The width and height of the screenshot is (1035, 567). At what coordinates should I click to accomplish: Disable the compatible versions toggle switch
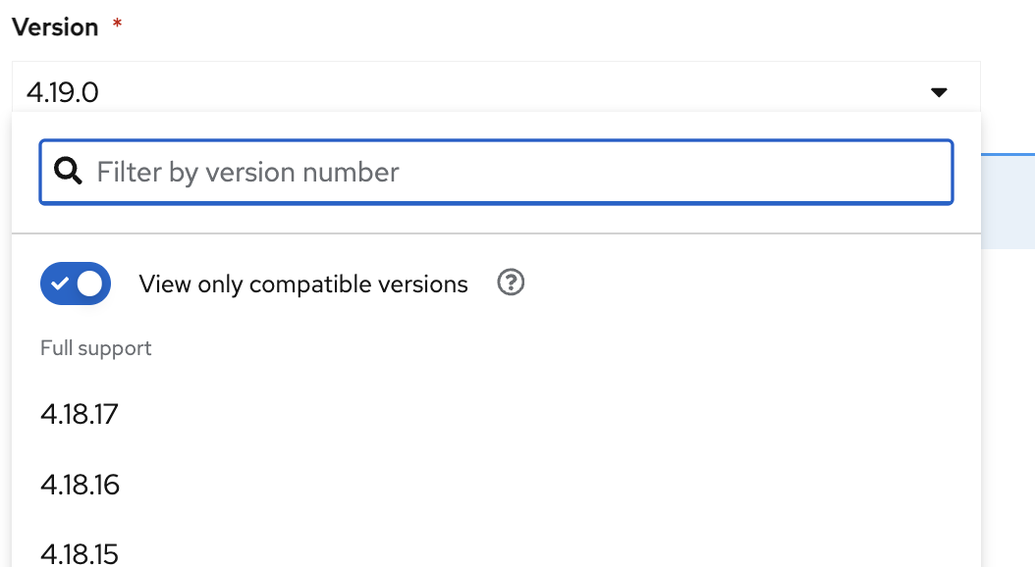(76, 283)
